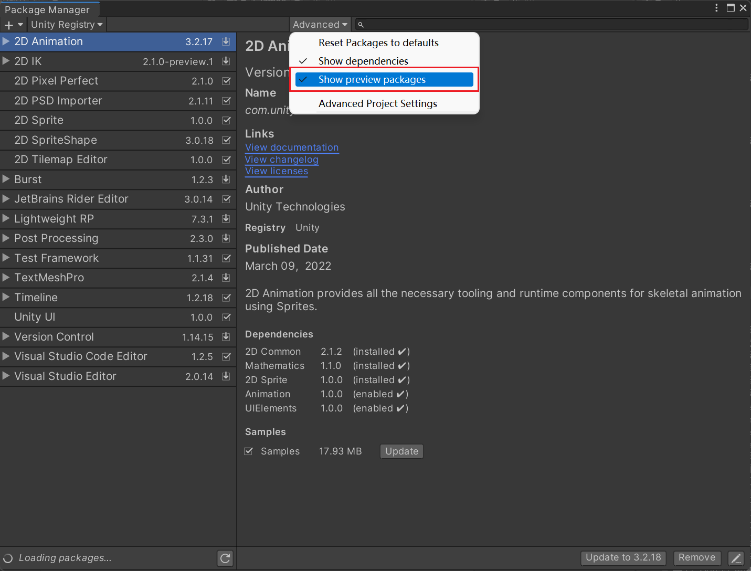Select the 2D Tilemap Editor package row
Viewport: 751px width, 571px height.
point(118,160)
